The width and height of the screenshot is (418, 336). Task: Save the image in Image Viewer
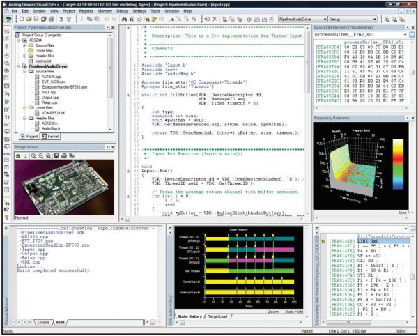56,156
